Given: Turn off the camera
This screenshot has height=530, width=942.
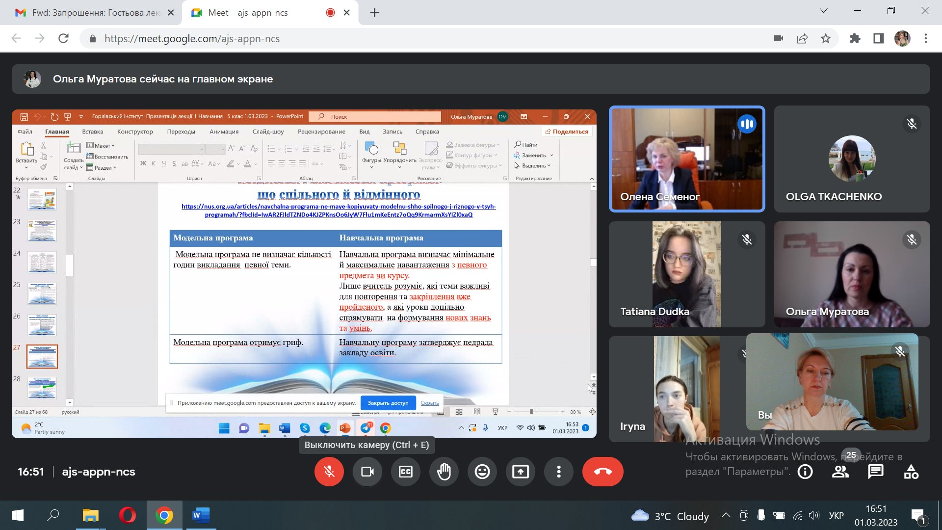Looking at the screenshot, I should [x=367, y=472].
